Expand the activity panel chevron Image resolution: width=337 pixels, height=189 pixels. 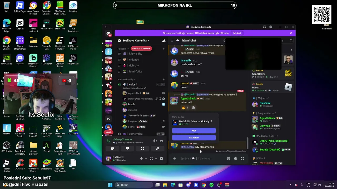click(x=291, y=50)
